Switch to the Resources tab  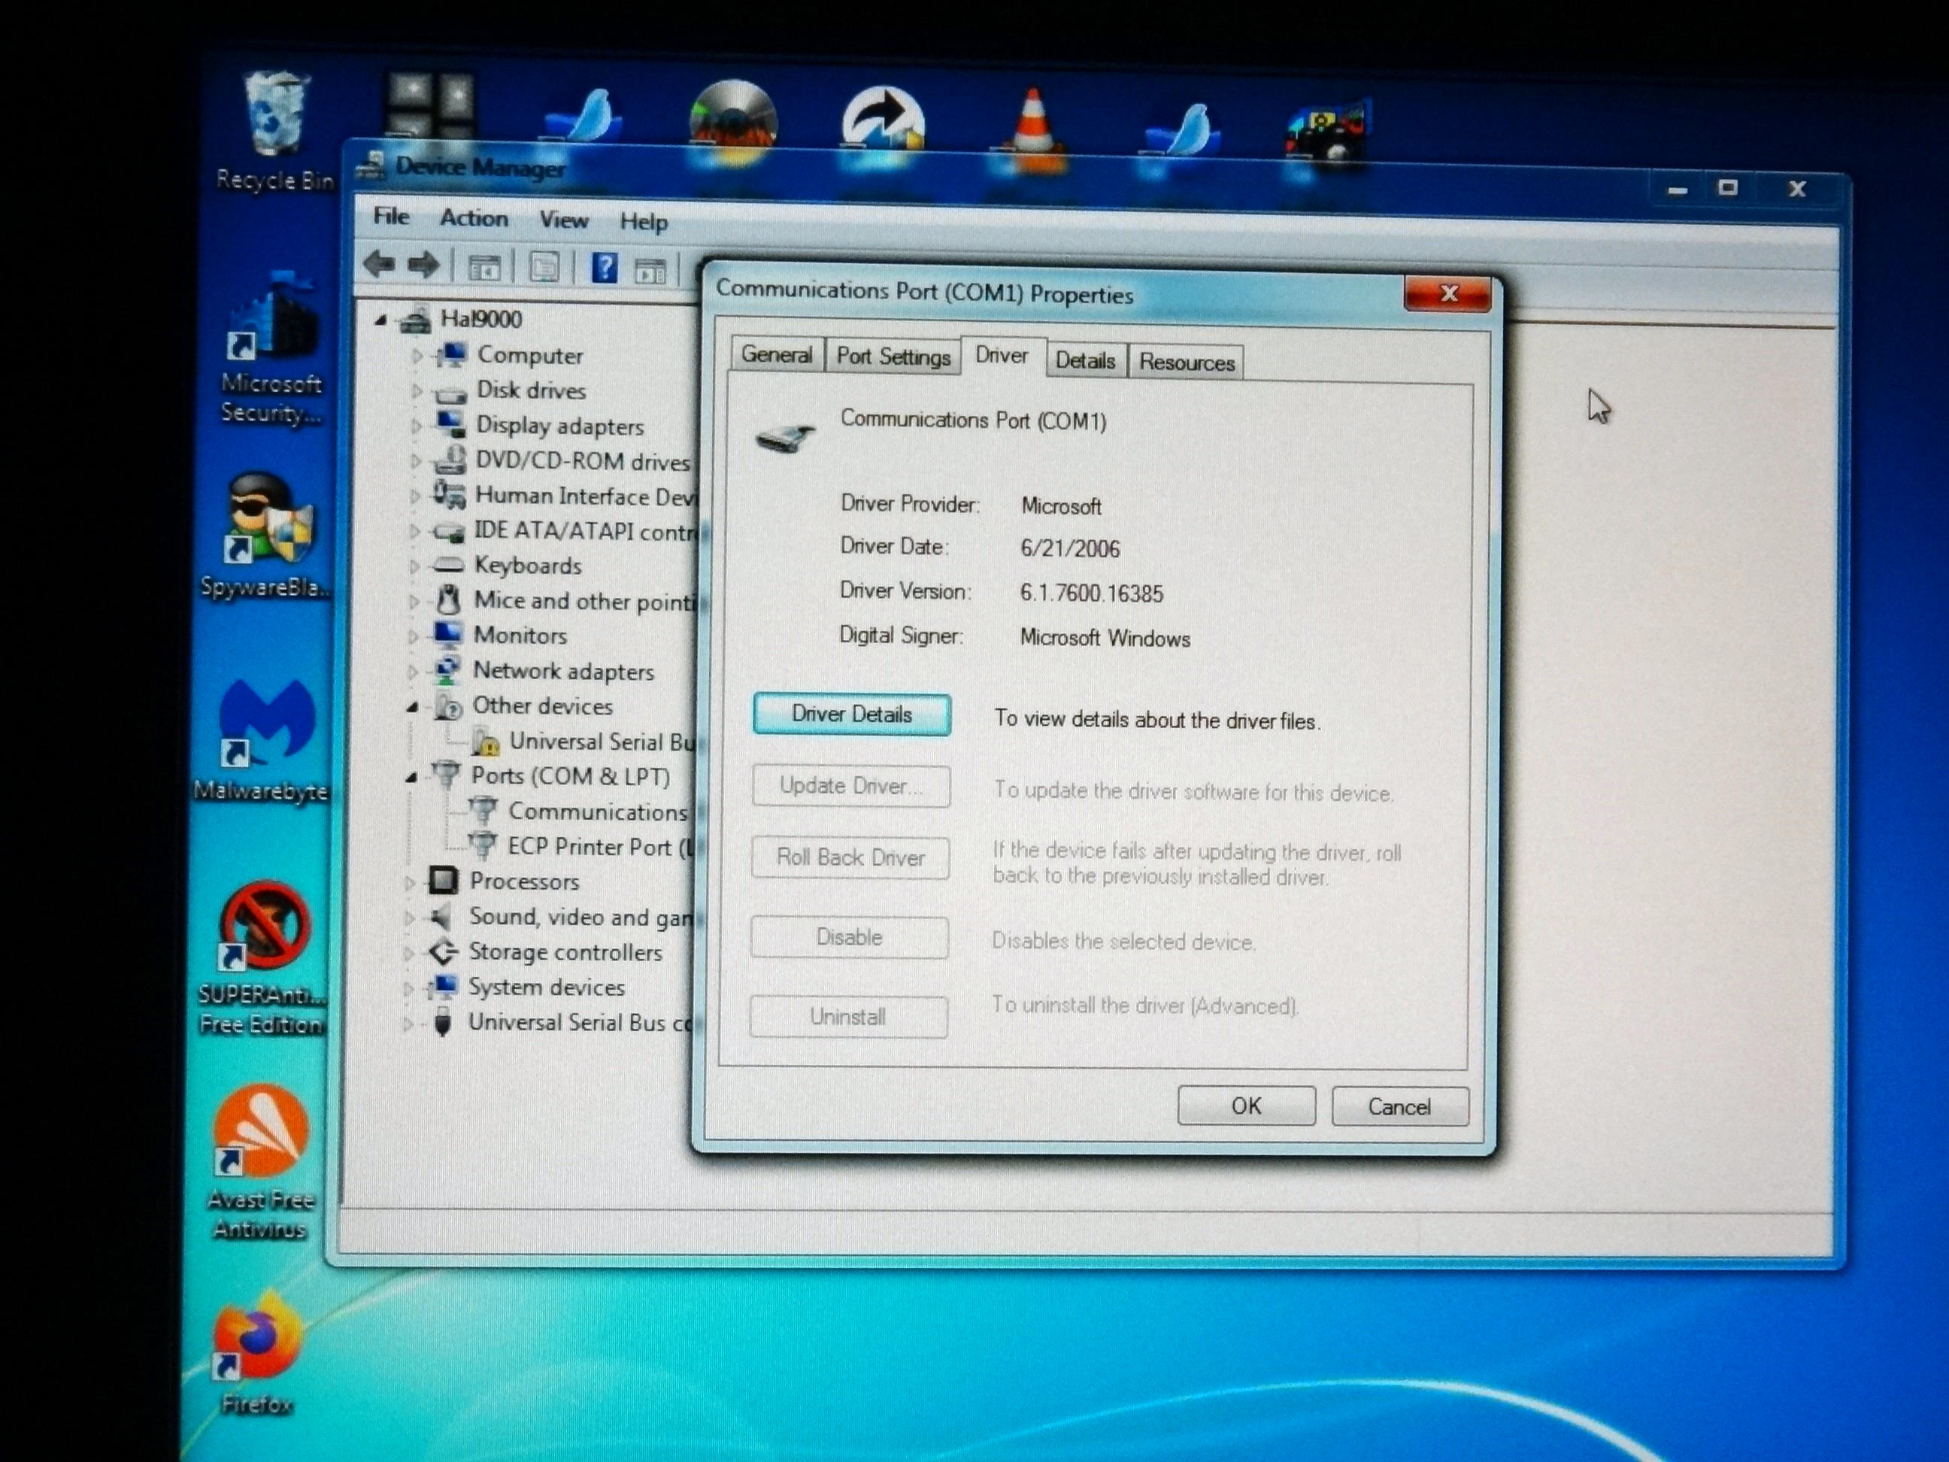1186,362
